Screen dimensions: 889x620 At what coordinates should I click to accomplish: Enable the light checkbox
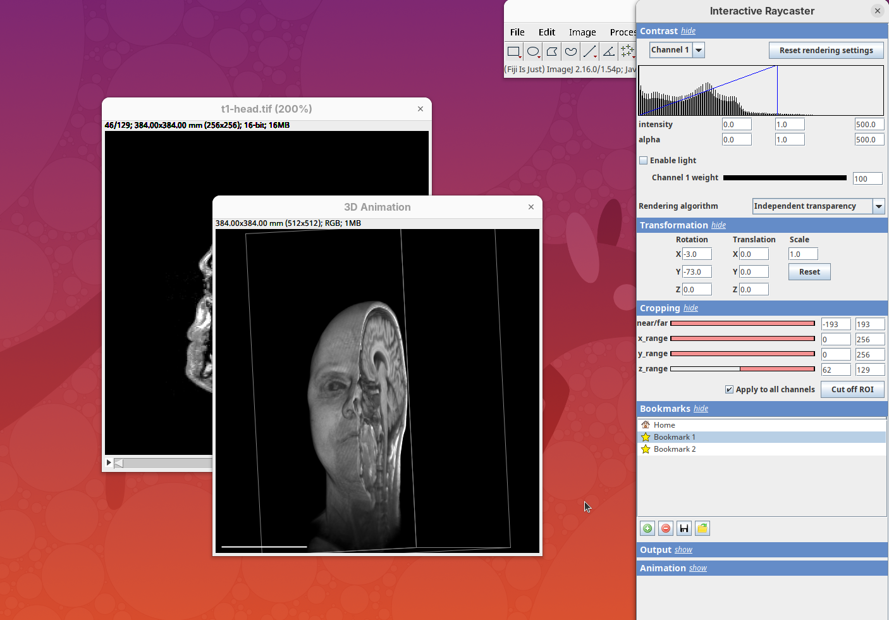pos(644,161)
